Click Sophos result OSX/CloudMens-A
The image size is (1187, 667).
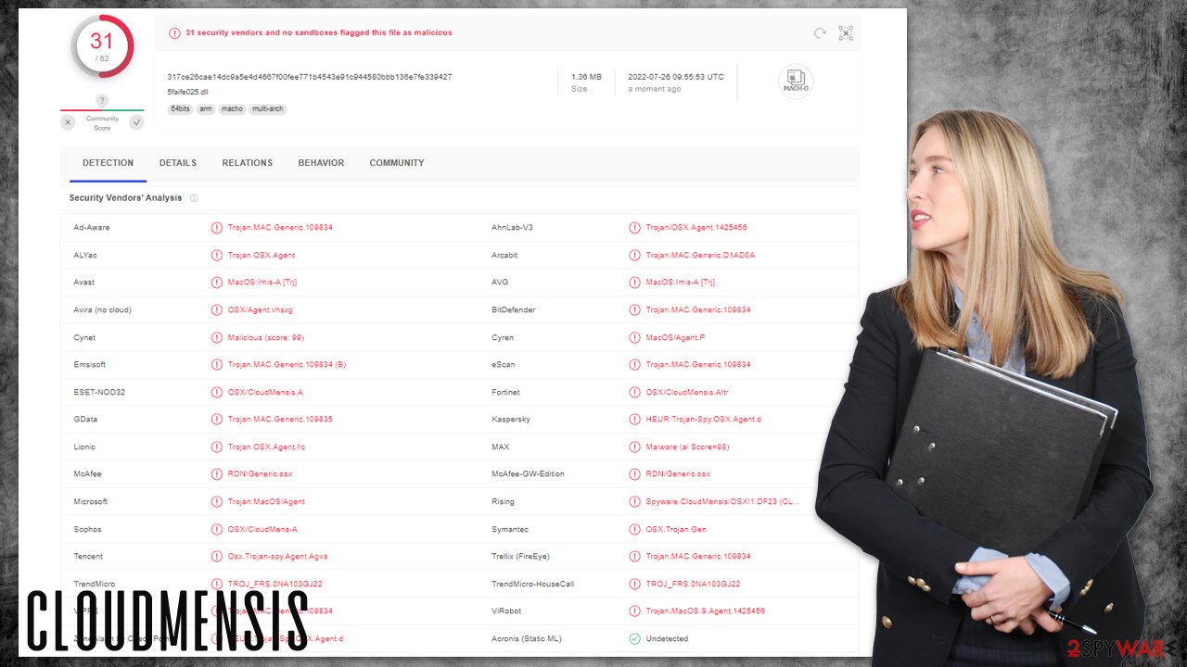(x=262, y=529)
